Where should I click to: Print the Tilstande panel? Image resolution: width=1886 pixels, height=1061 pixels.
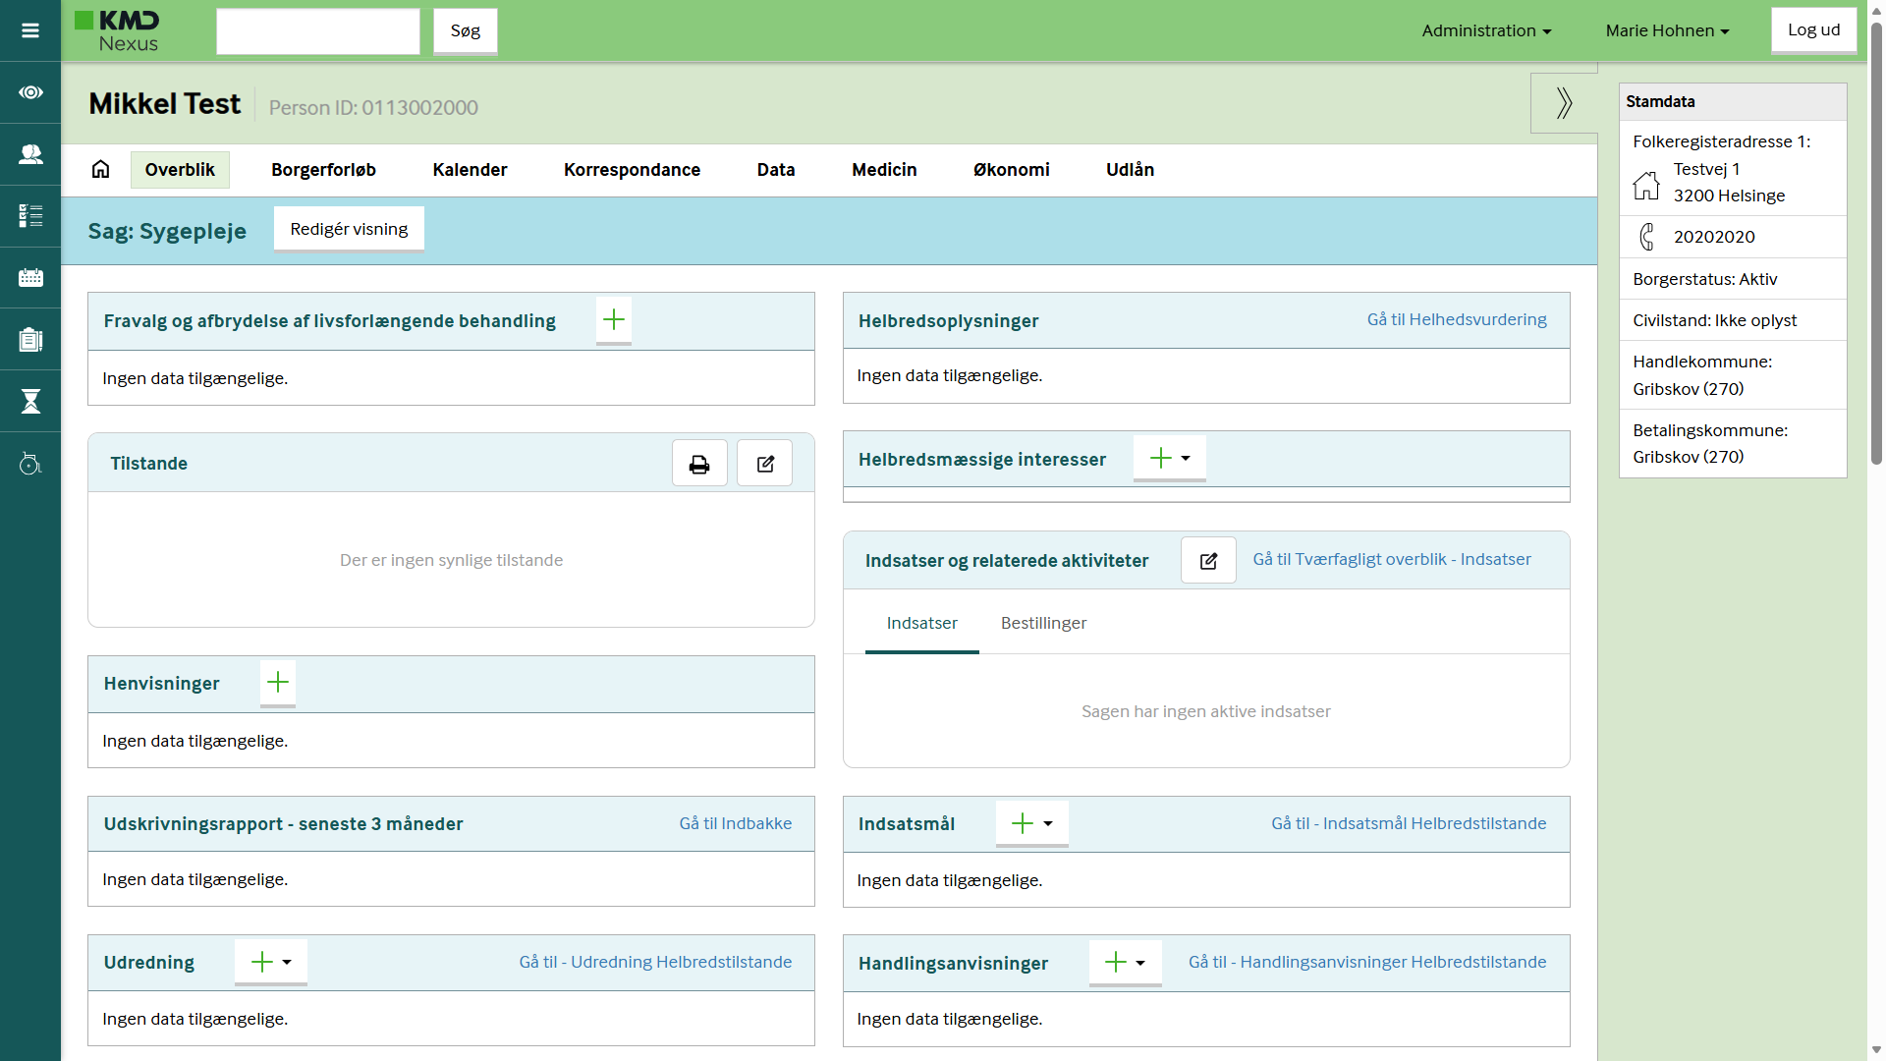pos(699,464)
